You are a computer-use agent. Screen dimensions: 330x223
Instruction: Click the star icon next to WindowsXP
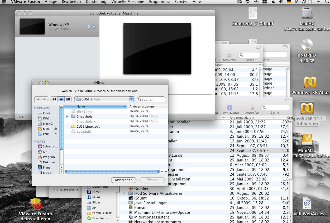point(89,27)
